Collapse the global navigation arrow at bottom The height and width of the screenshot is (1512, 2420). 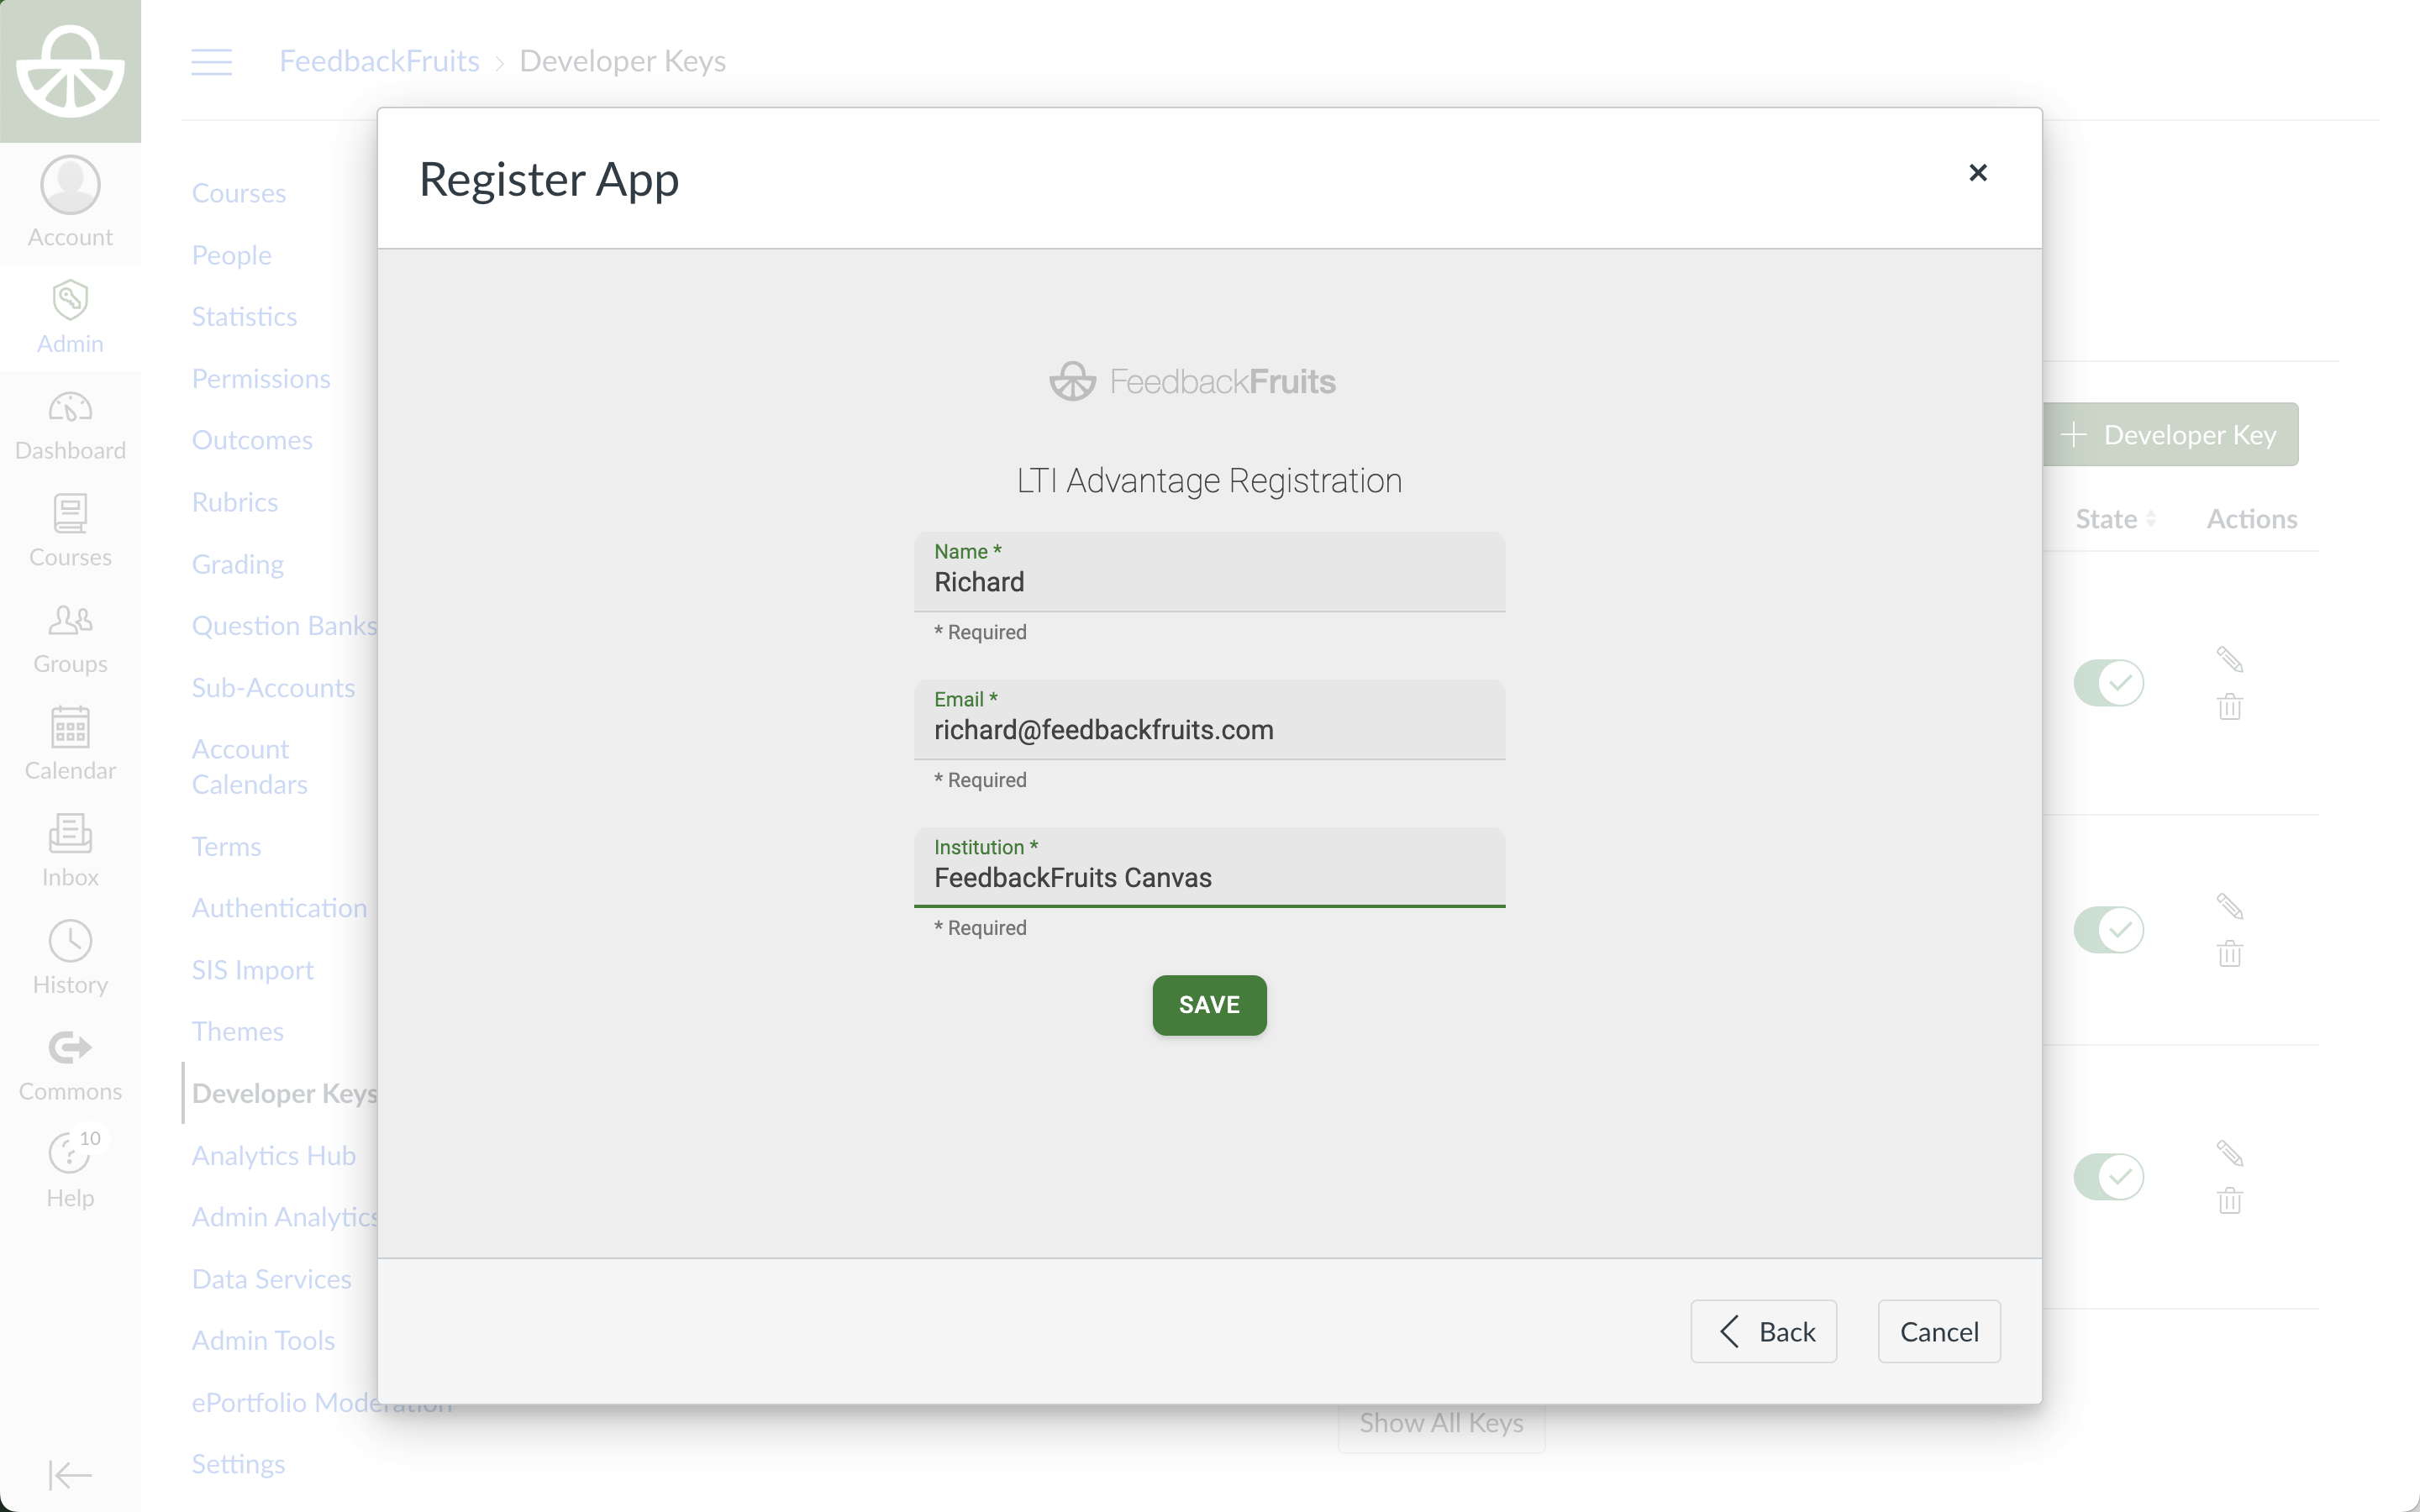pos(70,1474)
